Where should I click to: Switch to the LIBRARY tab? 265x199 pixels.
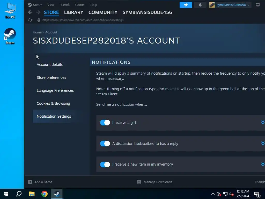click(74, 12)
